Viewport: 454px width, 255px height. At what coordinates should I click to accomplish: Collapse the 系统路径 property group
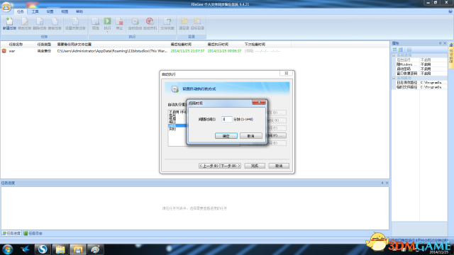coord(394,78)
